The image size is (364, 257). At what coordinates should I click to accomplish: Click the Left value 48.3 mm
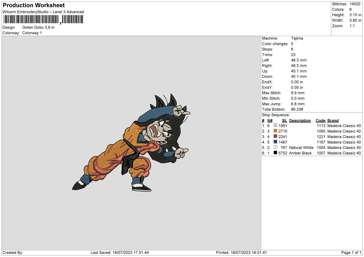pyautogui.click(x=299, y=60)
